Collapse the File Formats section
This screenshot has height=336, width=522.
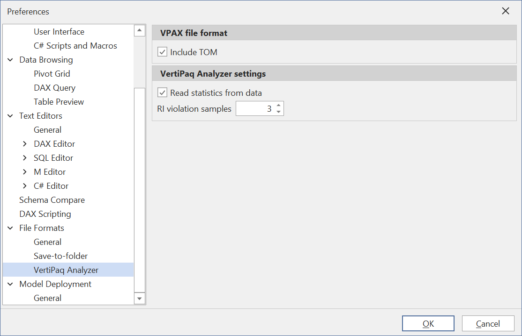pos(10,228)
